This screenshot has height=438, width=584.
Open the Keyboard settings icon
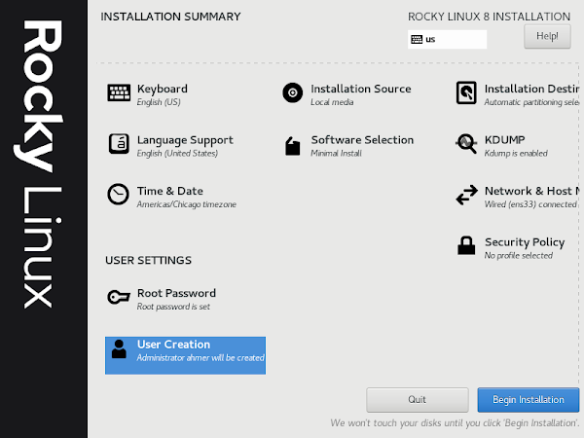click(119, 92)
